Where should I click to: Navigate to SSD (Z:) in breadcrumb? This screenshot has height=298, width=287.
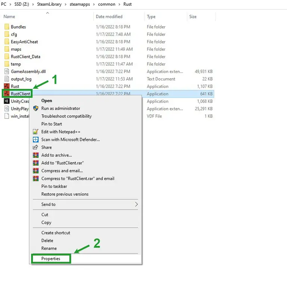(x=22, y=4)
